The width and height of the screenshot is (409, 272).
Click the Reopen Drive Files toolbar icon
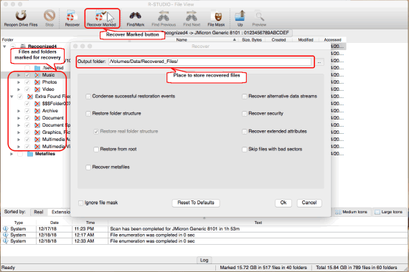click(x=21, y=16)
